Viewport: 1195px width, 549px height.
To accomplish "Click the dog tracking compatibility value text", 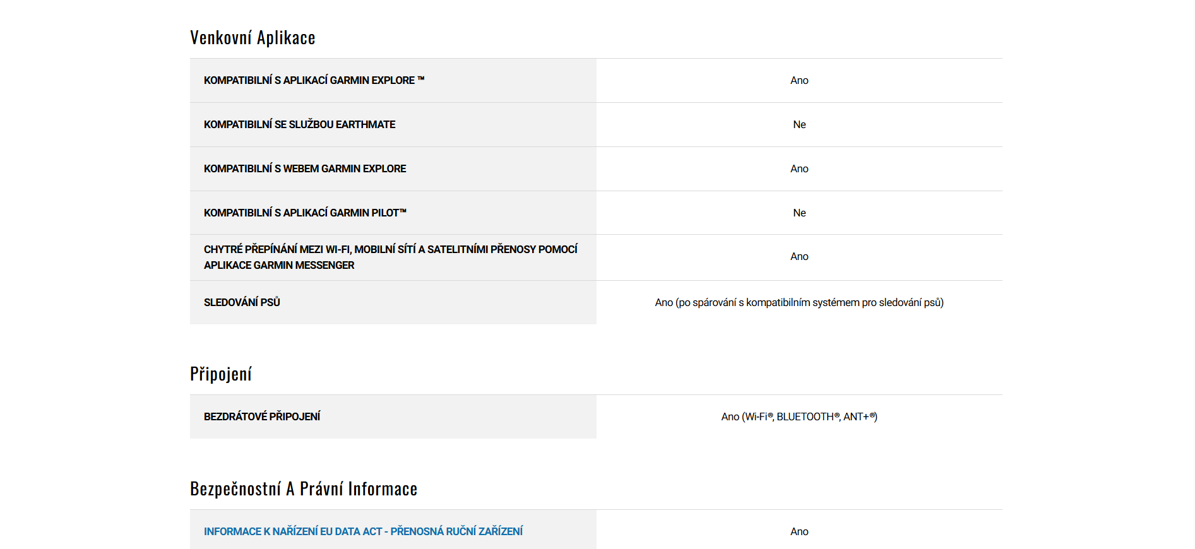I will click(x=799, y=303).
